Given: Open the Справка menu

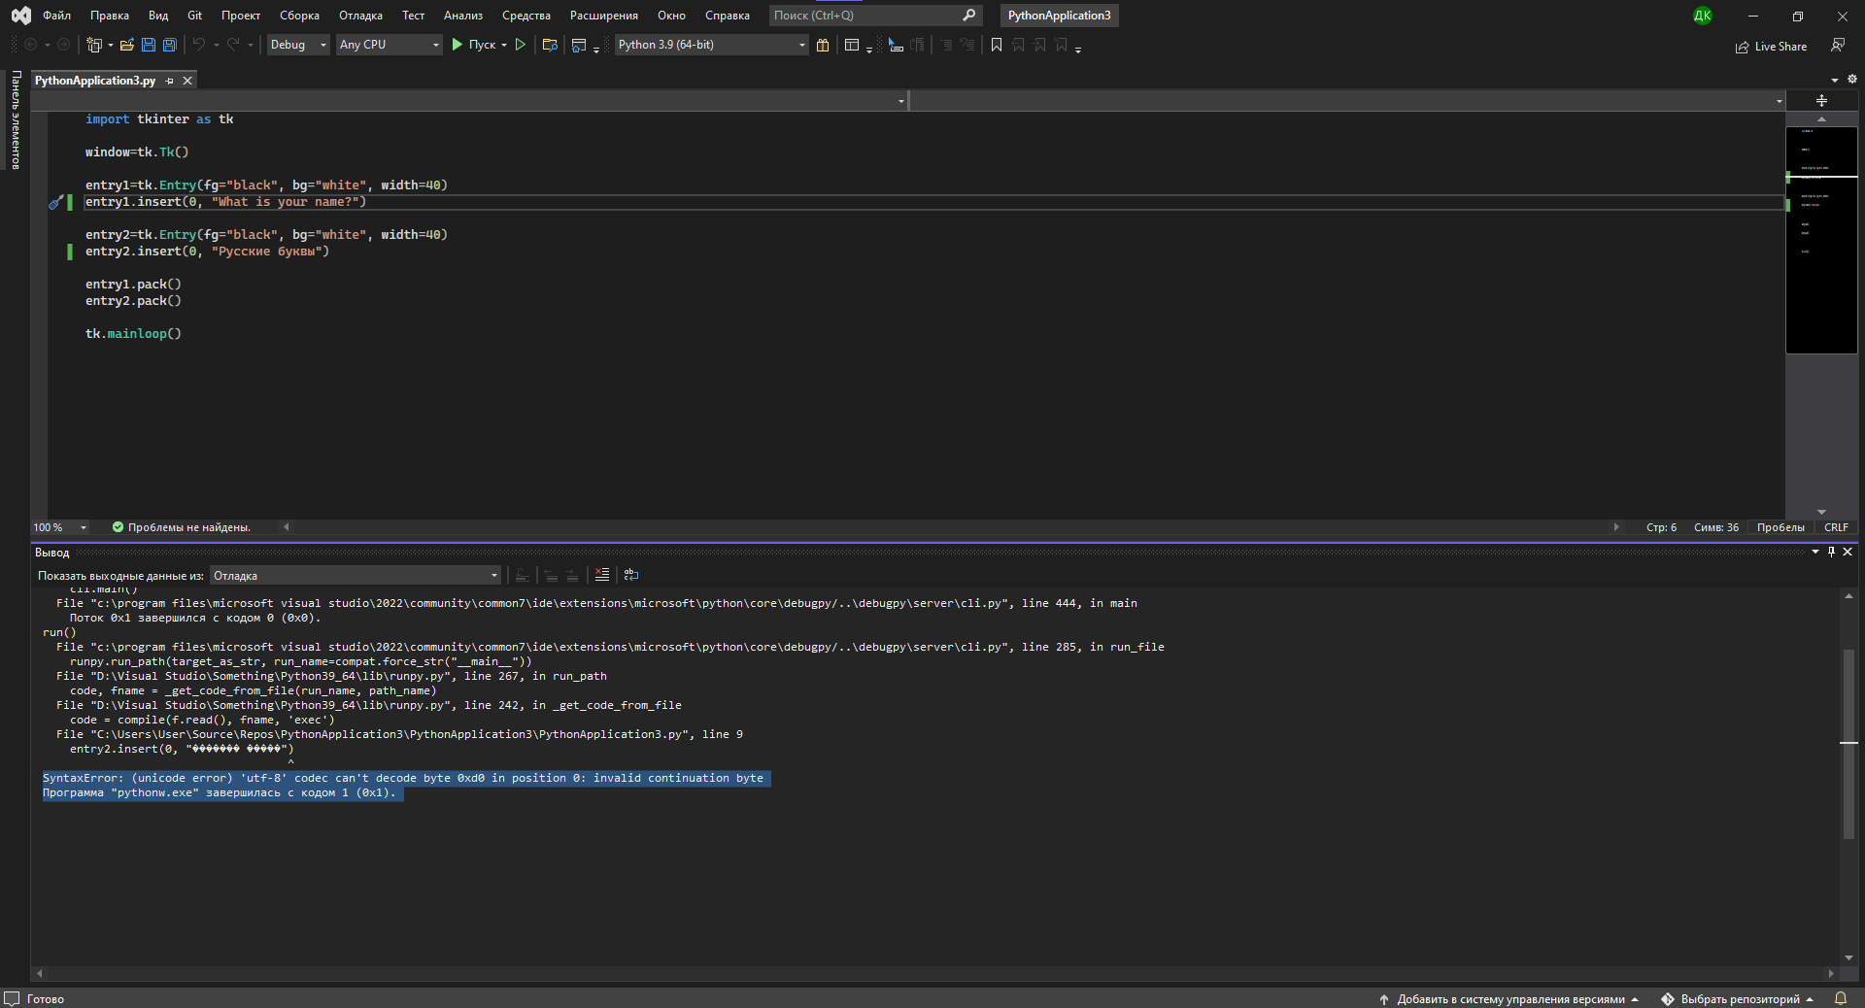Looking at the screenshot, I should point(728,16).
